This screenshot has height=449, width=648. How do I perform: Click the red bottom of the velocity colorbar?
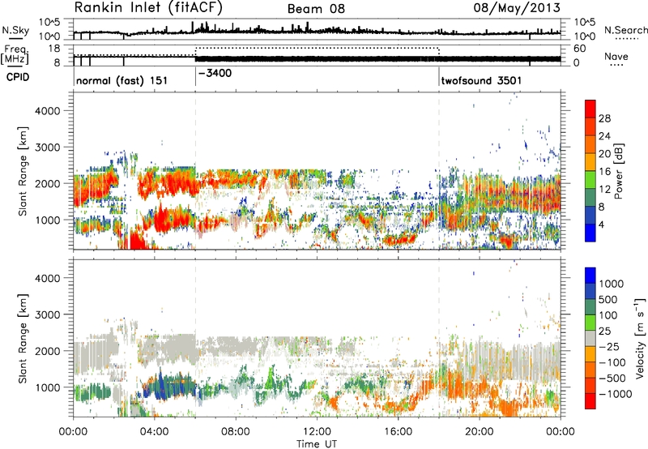(x=590, y=401)
